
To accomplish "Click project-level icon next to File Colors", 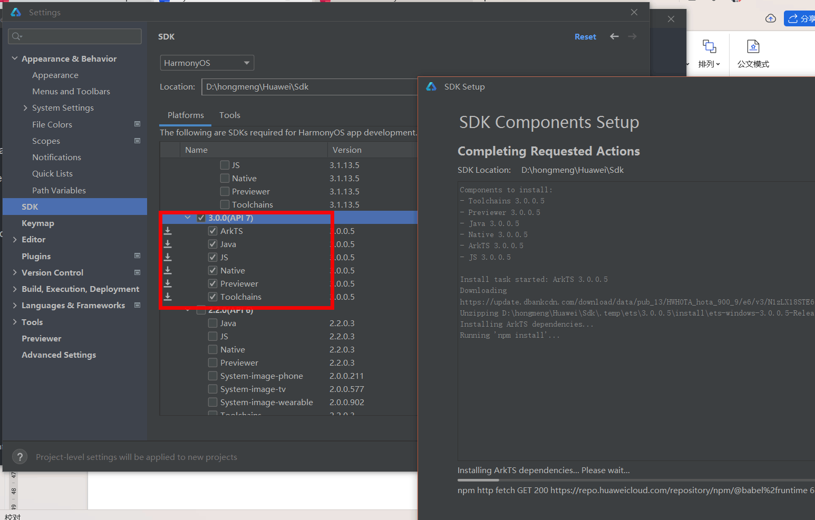I will [138, 124].
